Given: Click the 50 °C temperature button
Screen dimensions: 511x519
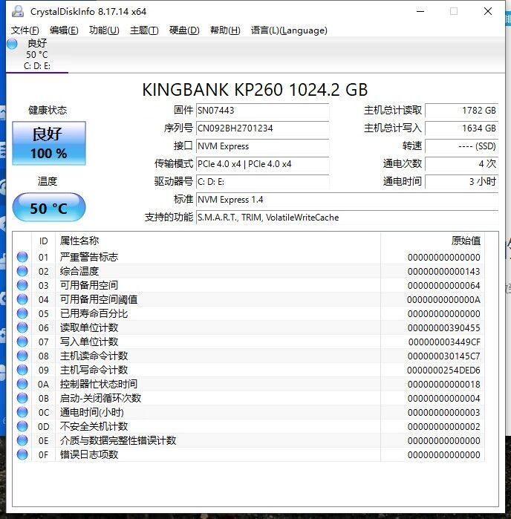Looking at the screenshot, I should [49, 208].
